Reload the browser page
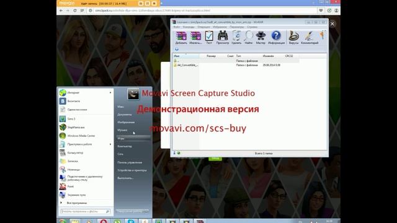This screenshot has width=397, height=223. click(x=75, y=11)
